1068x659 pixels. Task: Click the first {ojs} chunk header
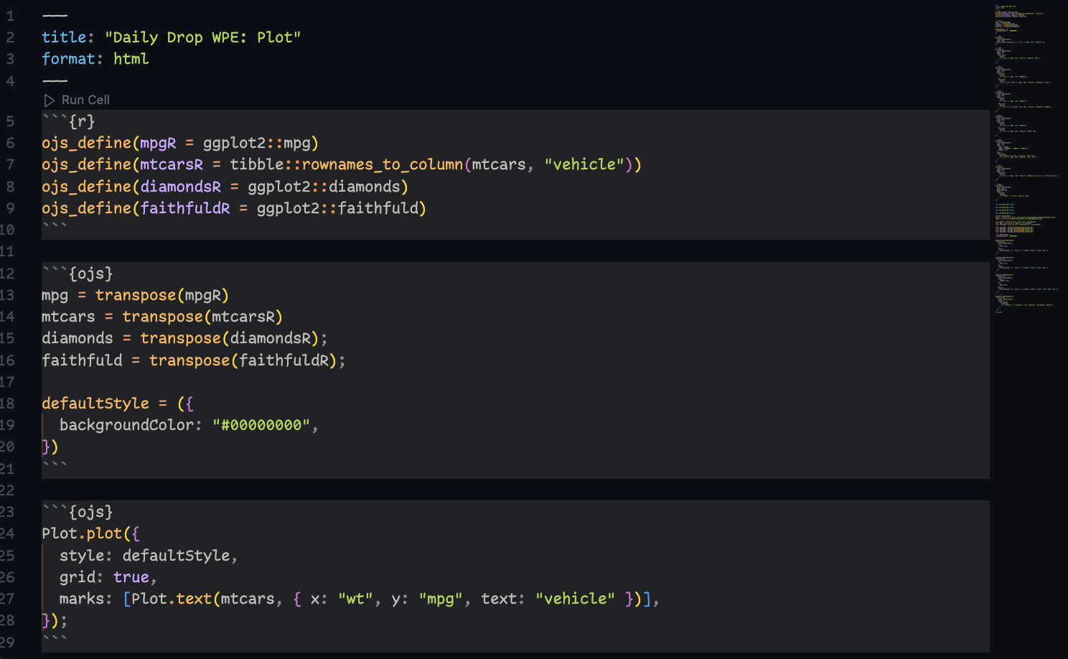coord(90,274)
